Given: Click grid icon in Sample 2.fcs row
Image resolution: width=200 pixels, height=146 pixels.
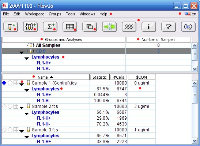Looking at the screenshot, I should click(x=16, y=106).
